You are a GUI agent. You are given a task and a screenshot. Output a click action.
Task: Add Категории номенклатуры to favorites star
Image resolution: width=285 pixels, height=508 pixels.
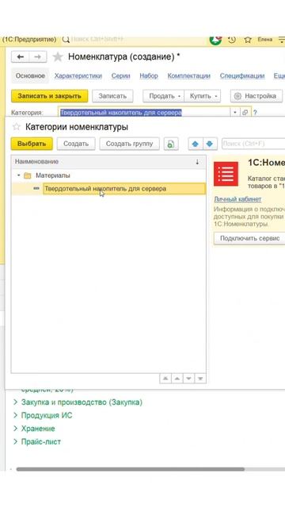tap(17, 127)
